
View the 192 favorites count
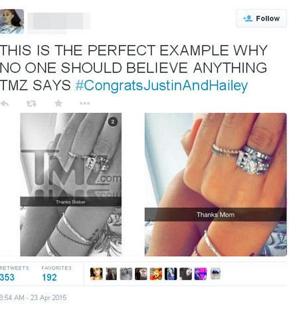pyautogui.click(x=49, y=277)
